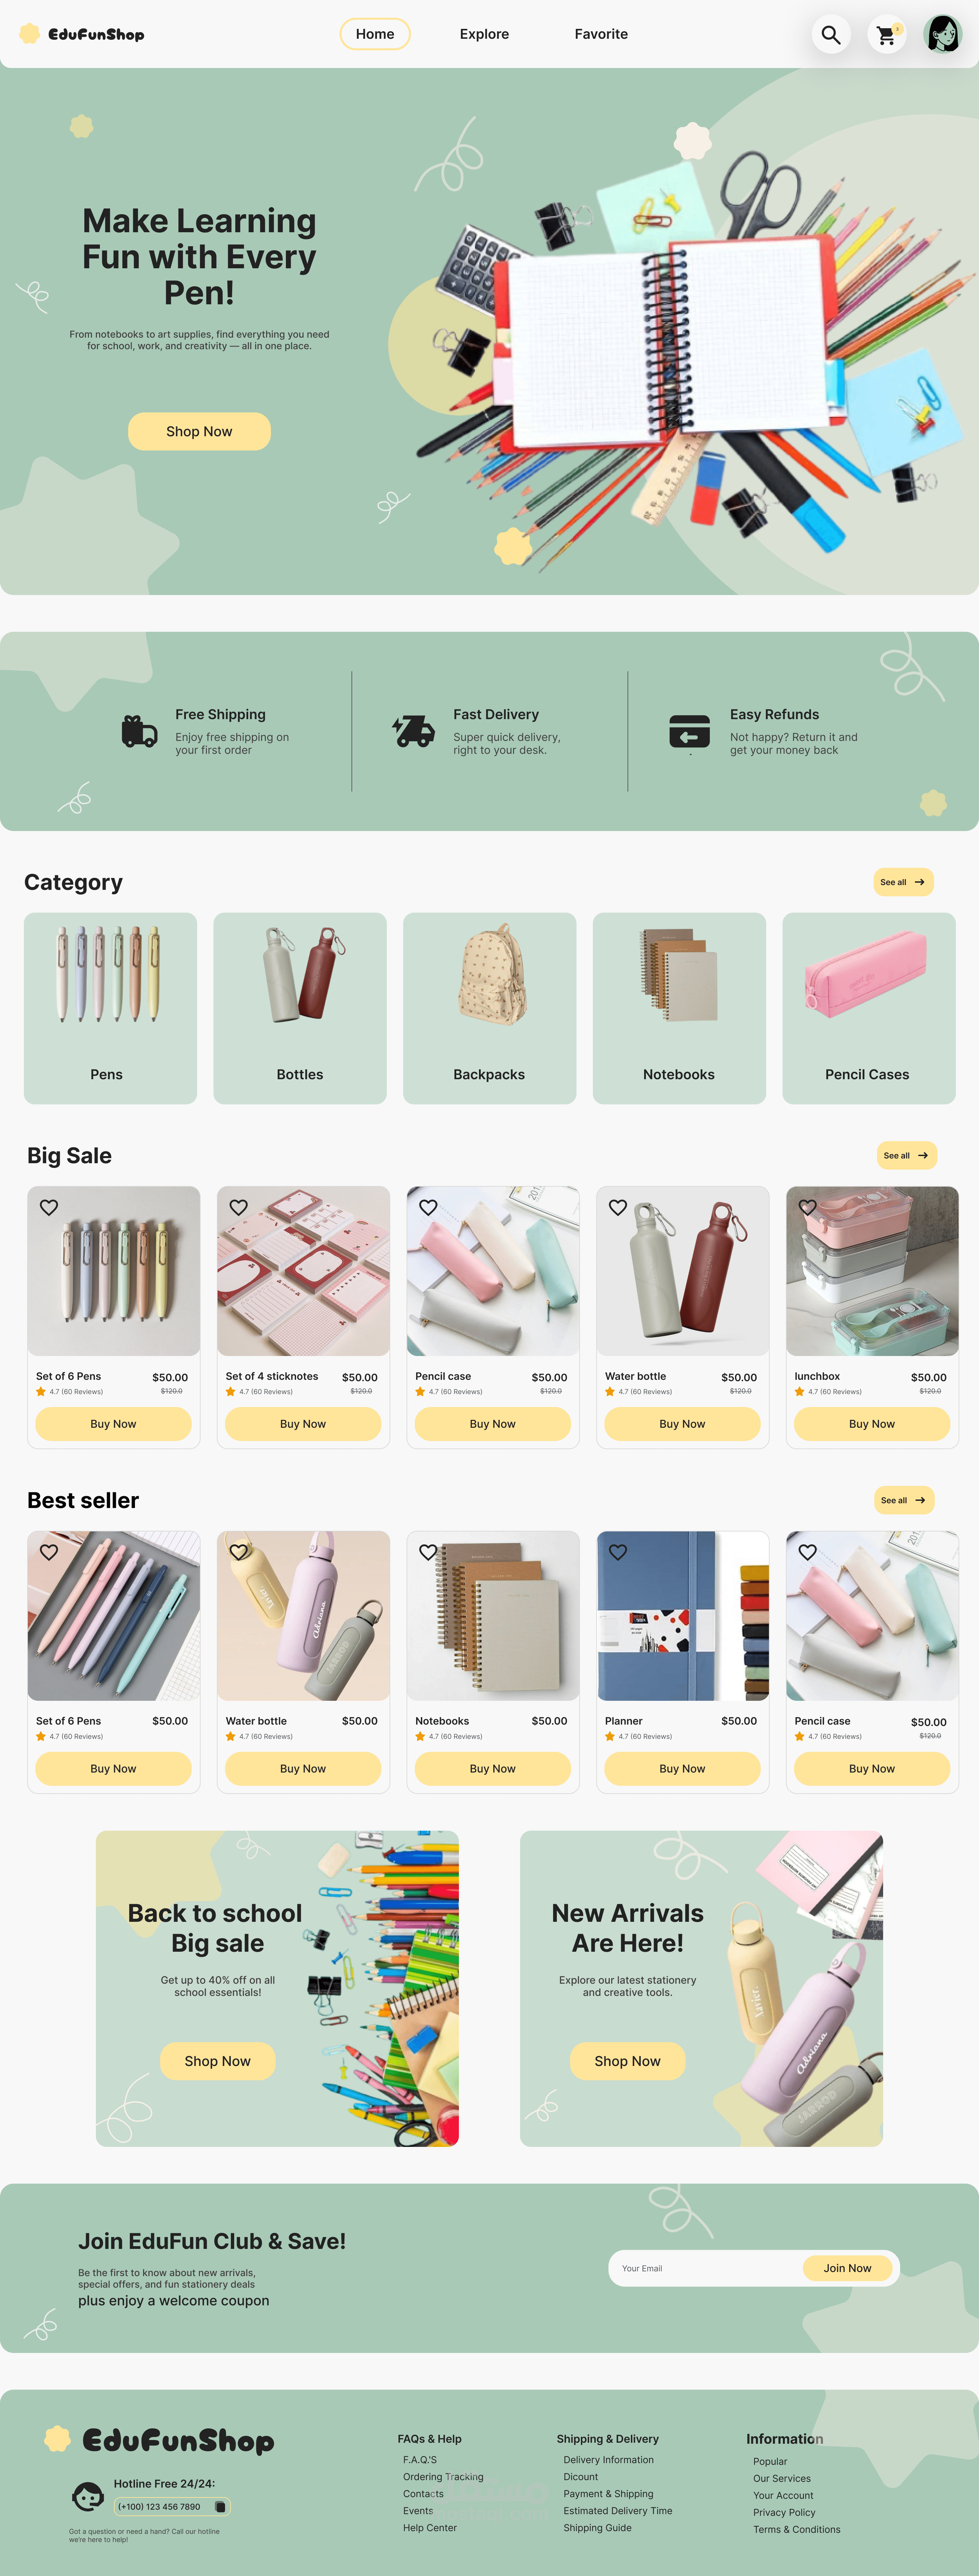Image resolution: width=979 pixels, height=2576 pixels.
Task: Switch to the Explore tab
Action: [484, 34]
